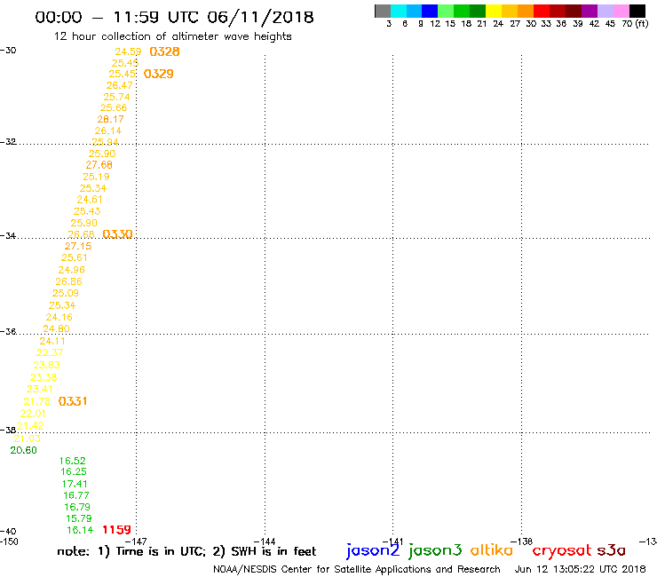
Task: Click the purple swatch in the color scale
Action: pos(590,11)
